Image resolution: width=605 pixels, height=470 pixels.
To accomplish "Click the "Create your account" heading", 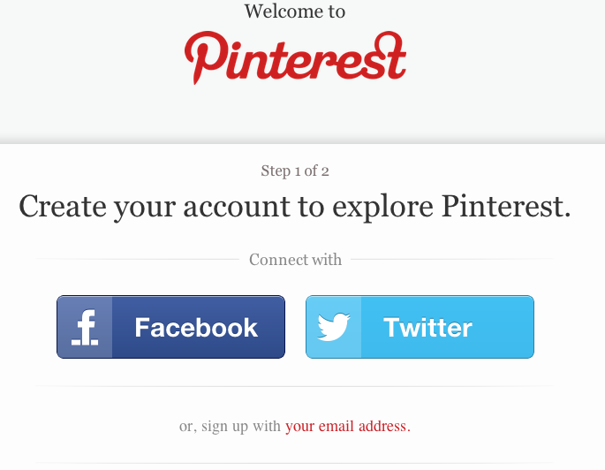I will (295, 207).
